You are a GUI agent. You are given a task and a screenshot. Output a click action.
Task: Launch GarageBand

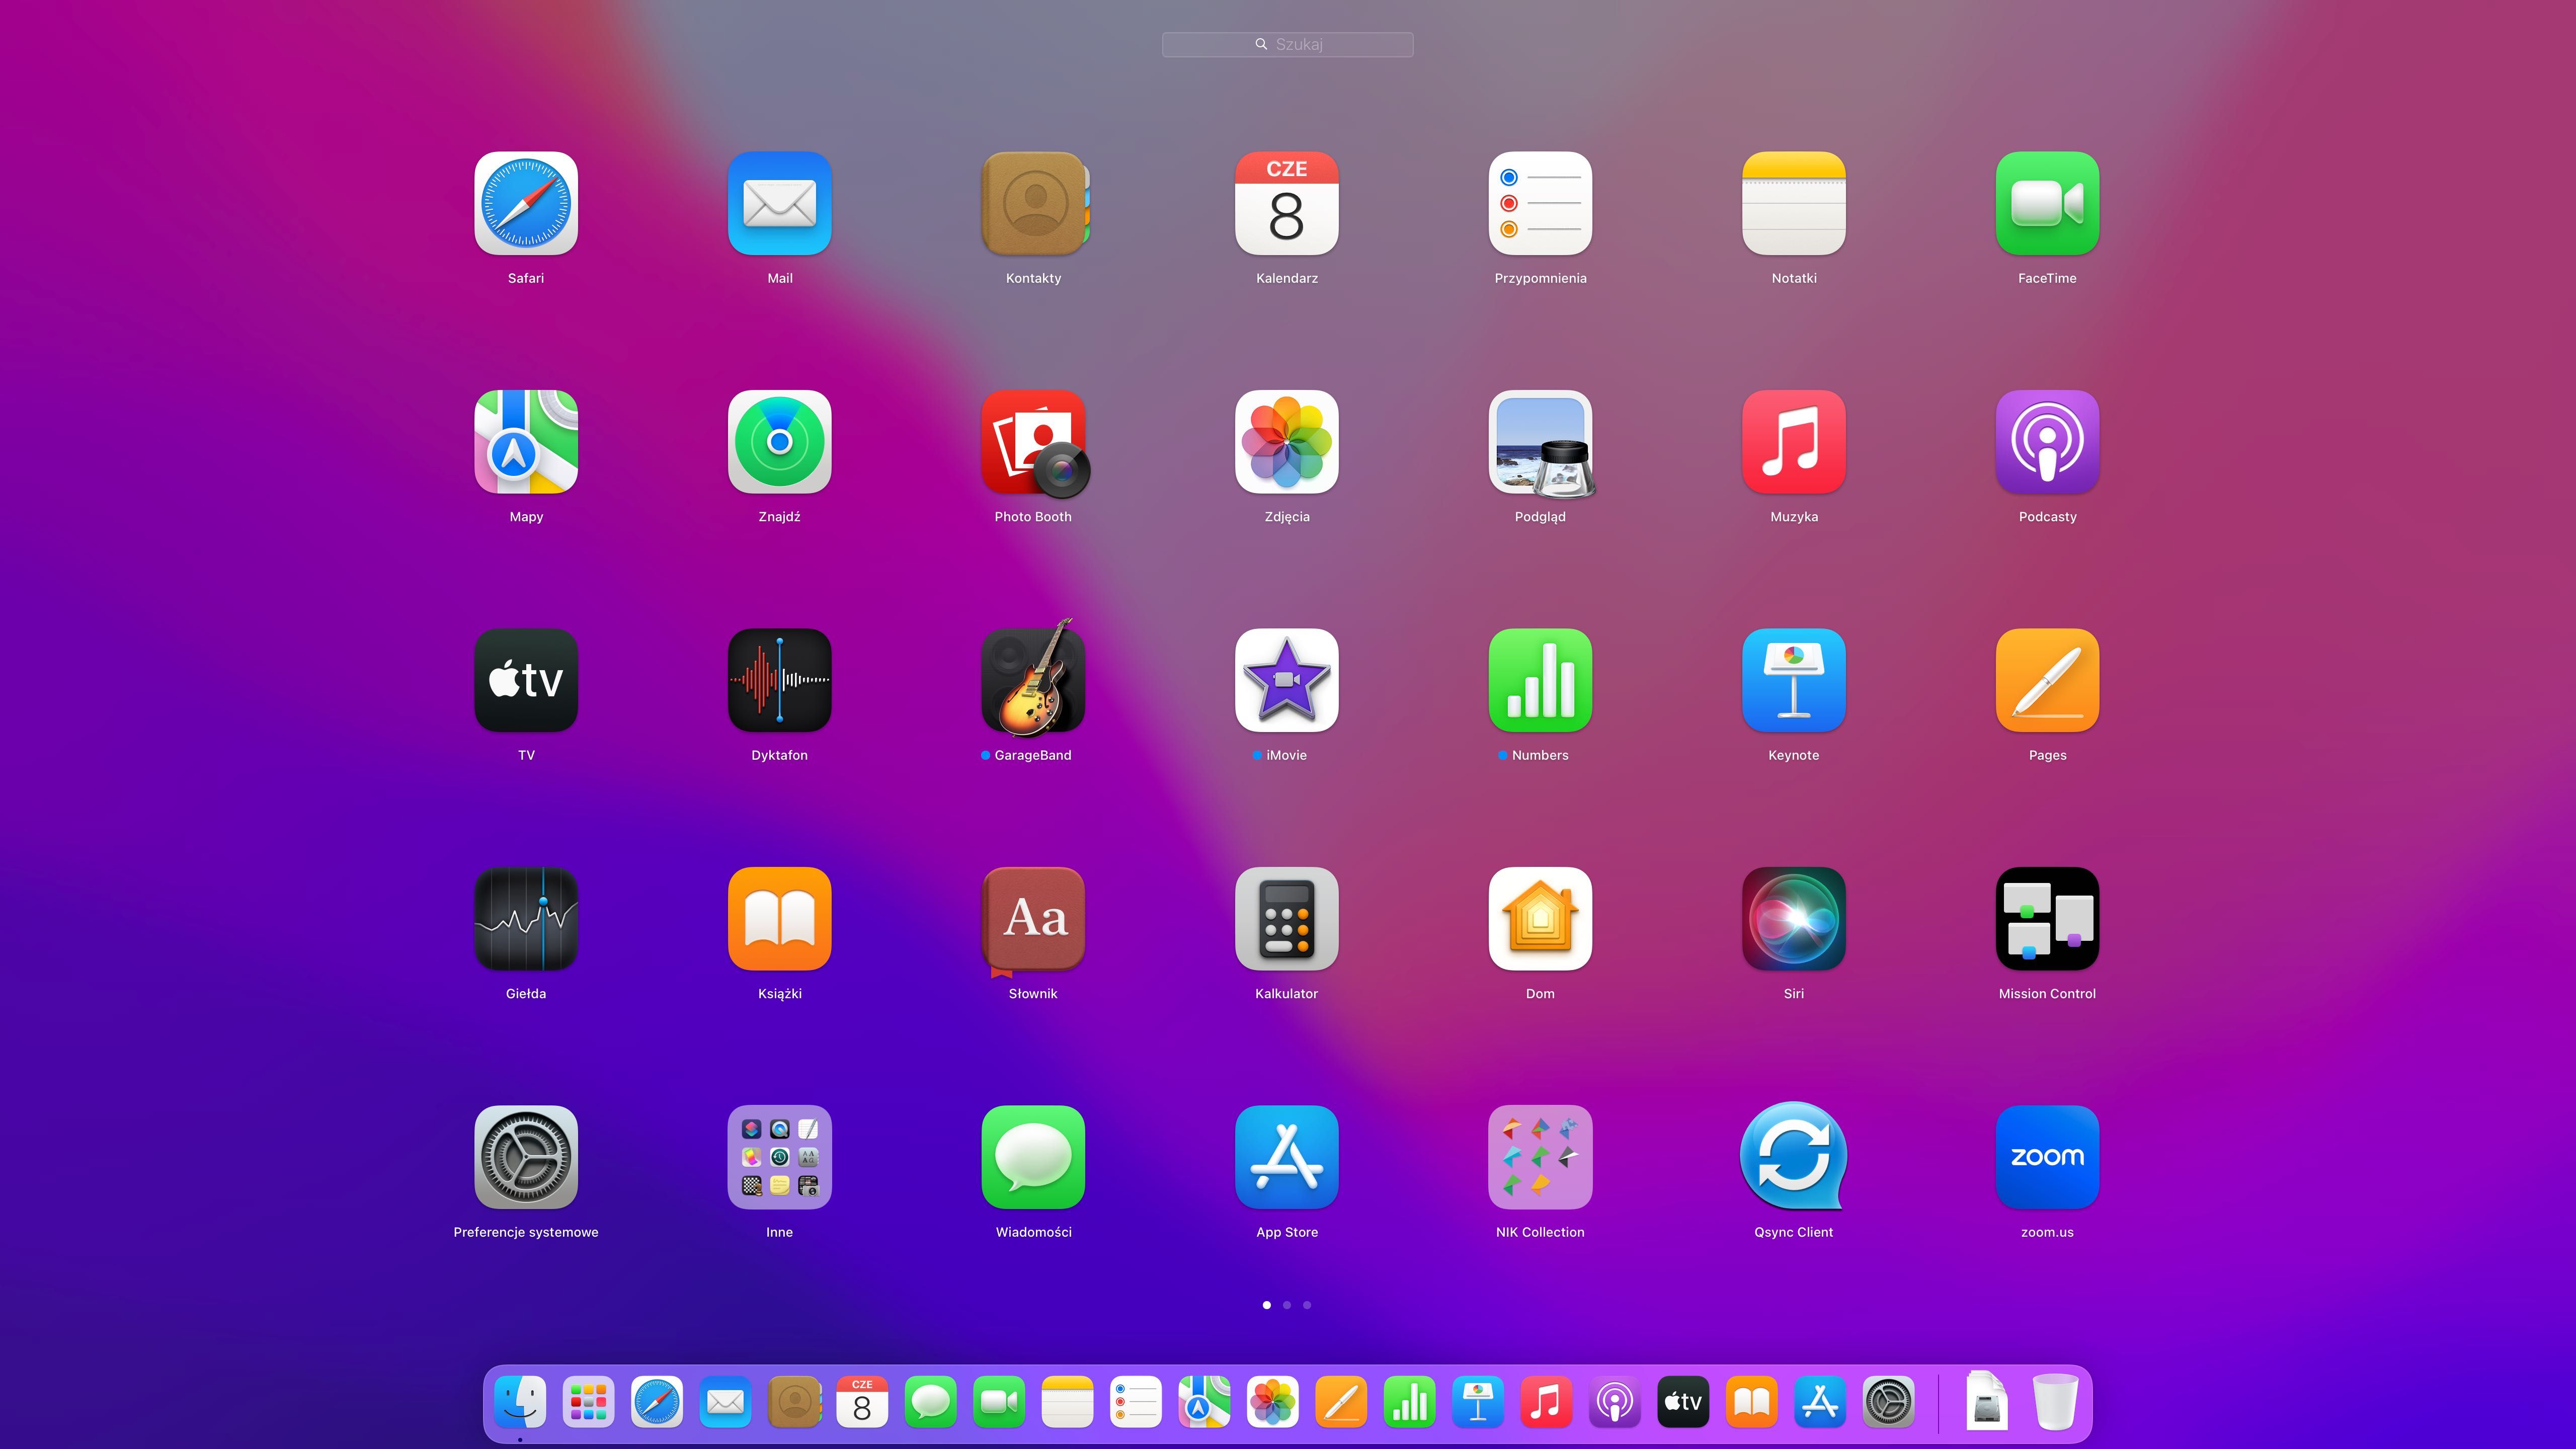[x=1034, y=678]
